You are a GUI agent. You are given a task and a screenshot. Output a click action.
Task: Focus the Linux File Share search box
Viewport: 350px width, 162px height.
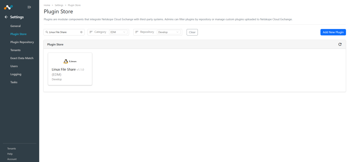pos(64,32)
